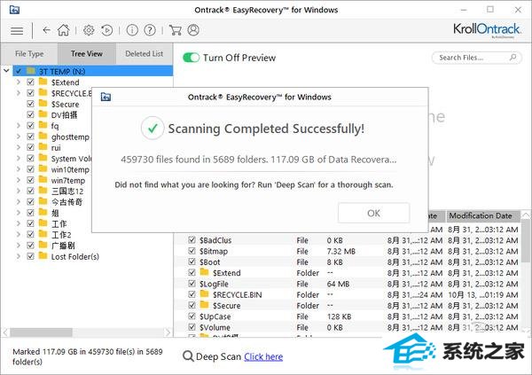Uncheck the $BadClus file checkbox
Screen dimensions: 532x375
pos(192,240)
